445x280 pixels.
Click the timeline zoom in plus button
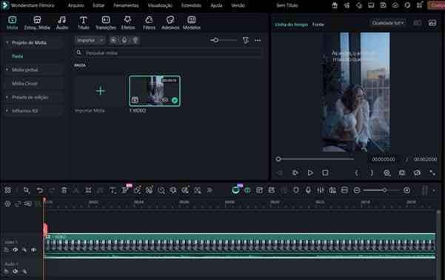pyautogui.click(x=406, y=190)
